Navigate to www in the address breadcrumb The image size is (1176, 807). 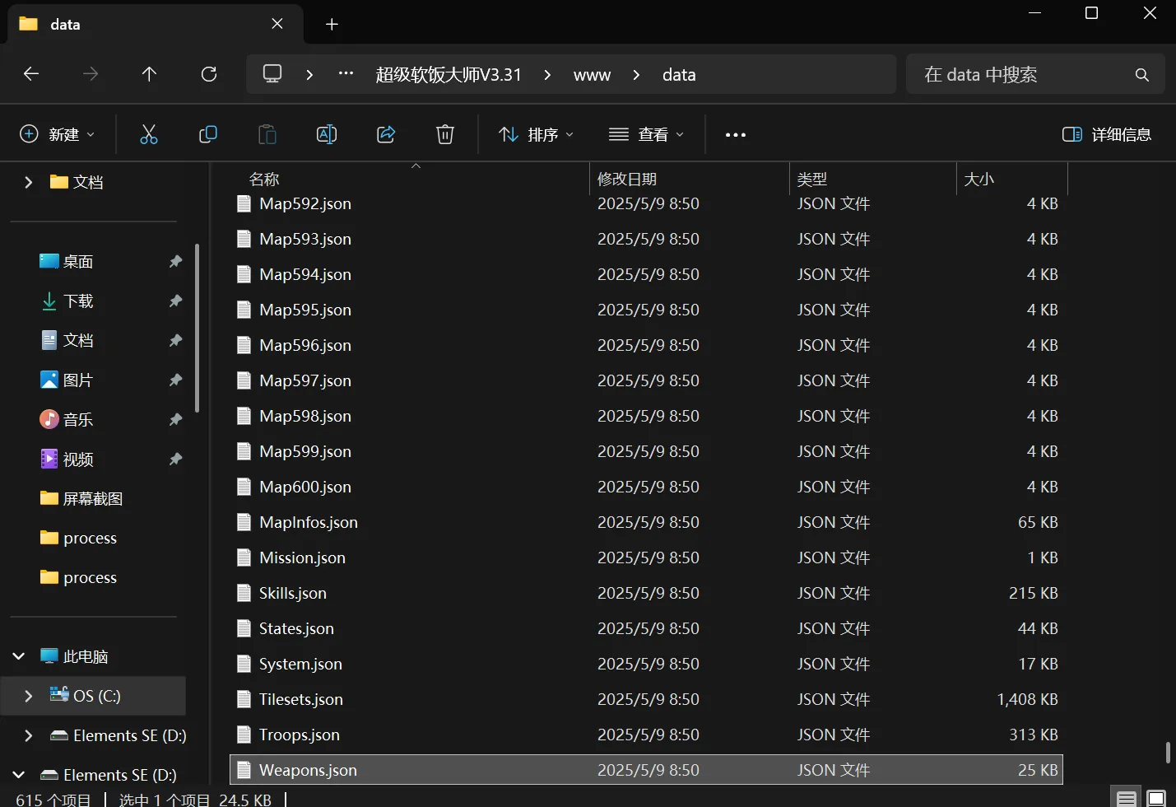click(x=592, y=75)
